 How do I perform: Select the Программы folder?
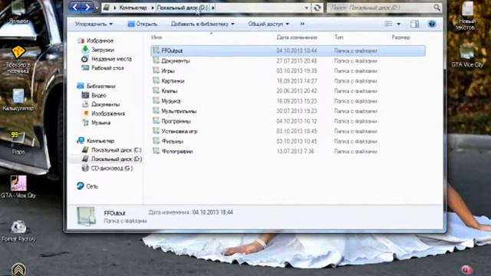coord(288,121)
